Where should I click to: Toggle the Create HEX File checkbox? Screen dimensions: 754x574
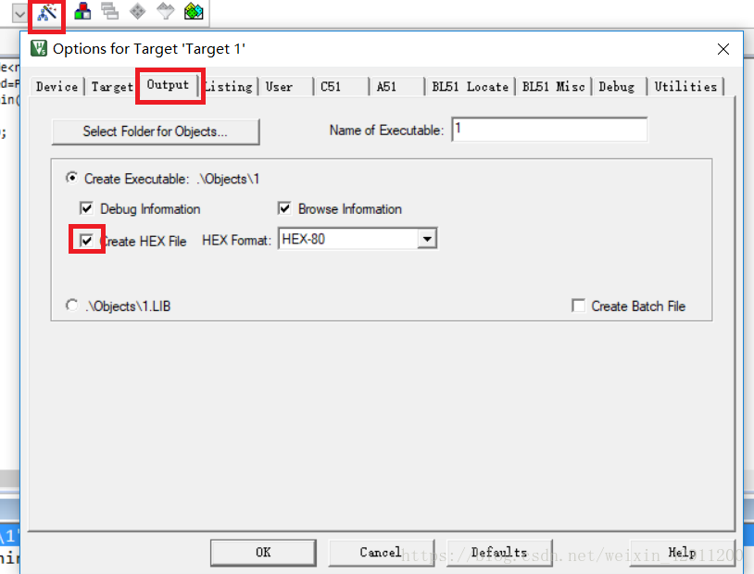tap(86, 241)
